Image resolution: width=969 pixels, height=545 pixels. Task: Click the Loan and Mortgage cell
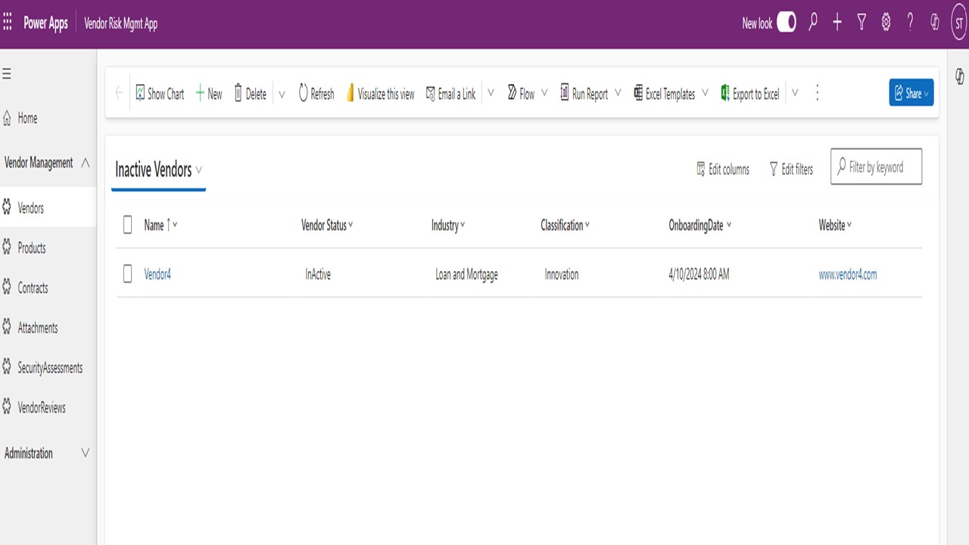point(466,275)
